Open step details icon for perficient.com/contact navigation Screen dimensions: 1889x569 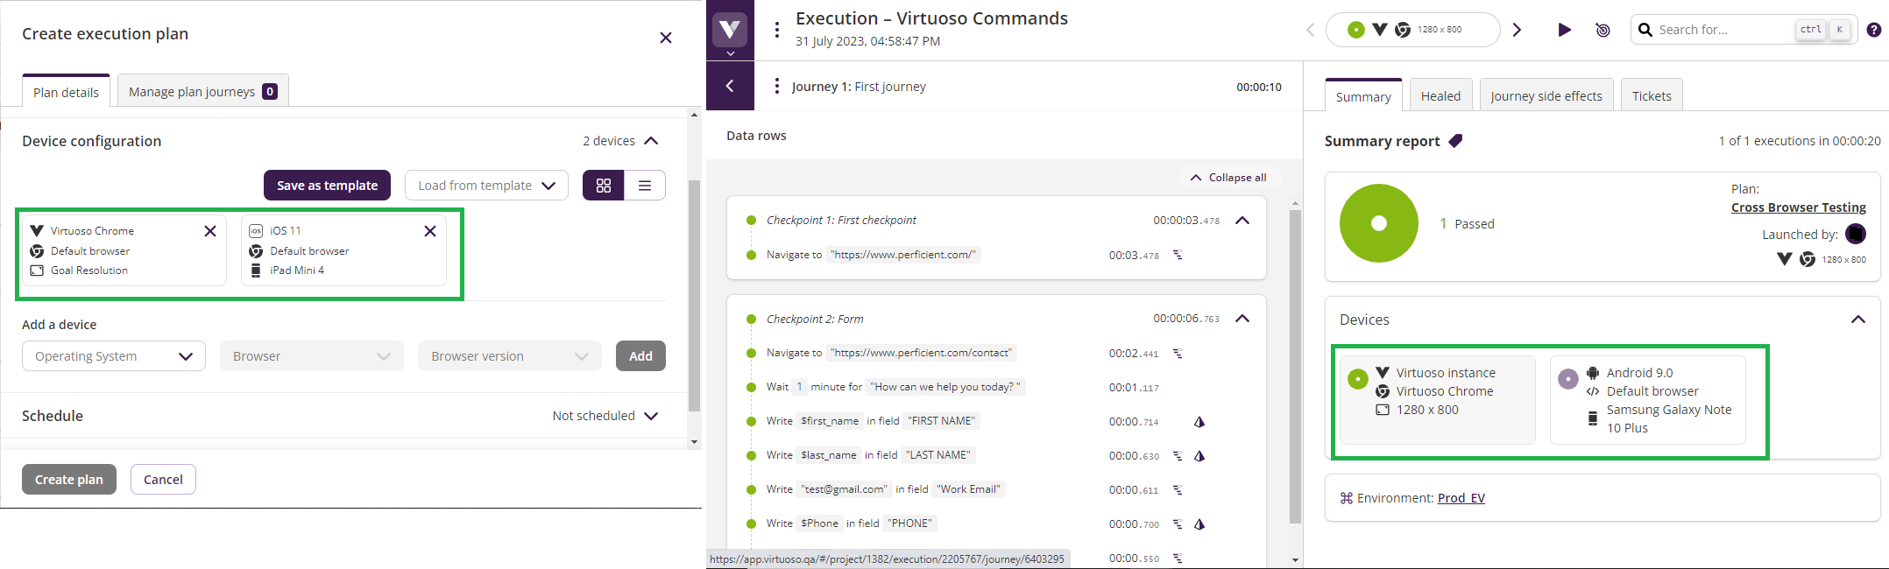pyautogui.click(x=1178, y=354)
